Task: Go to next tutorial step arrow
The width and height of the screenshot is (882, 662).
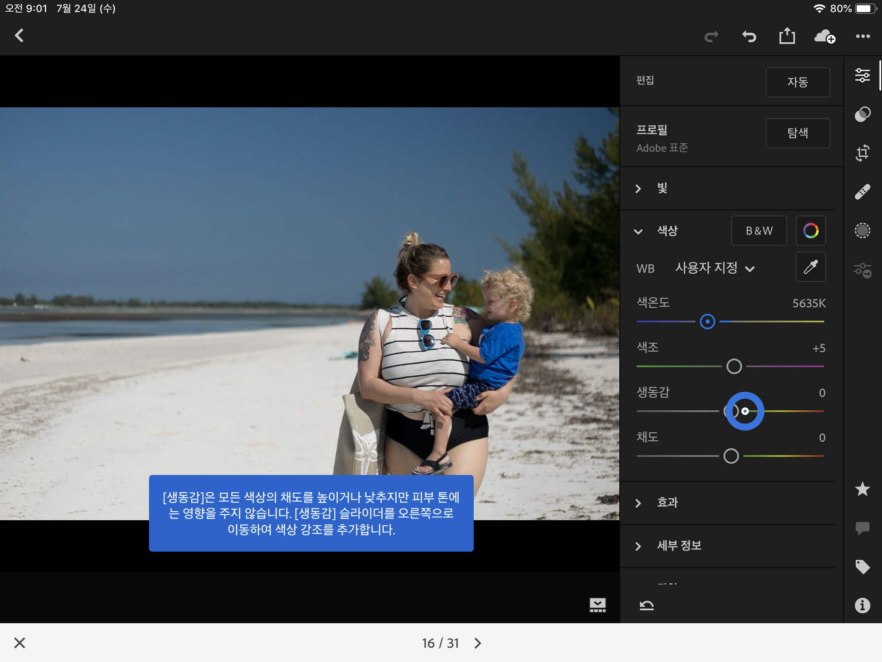Action: (x=478, y=643)
